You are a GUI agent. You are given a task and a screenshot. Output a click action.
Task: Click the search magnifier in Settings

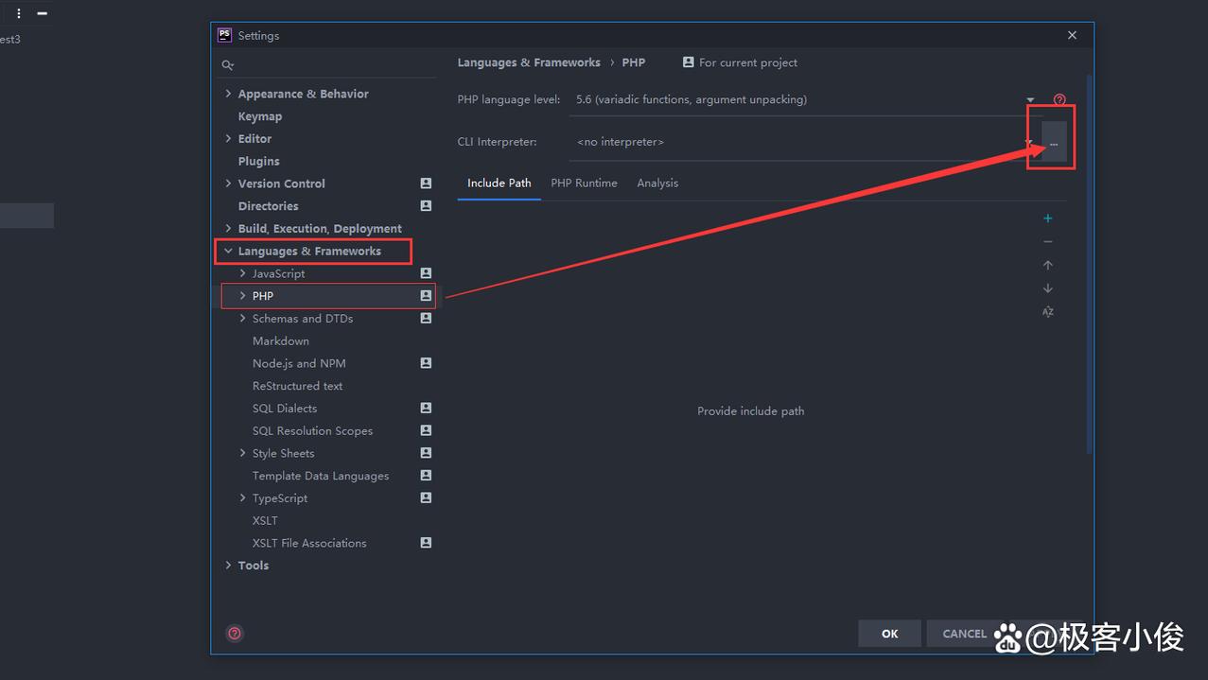tap(227, 64)
